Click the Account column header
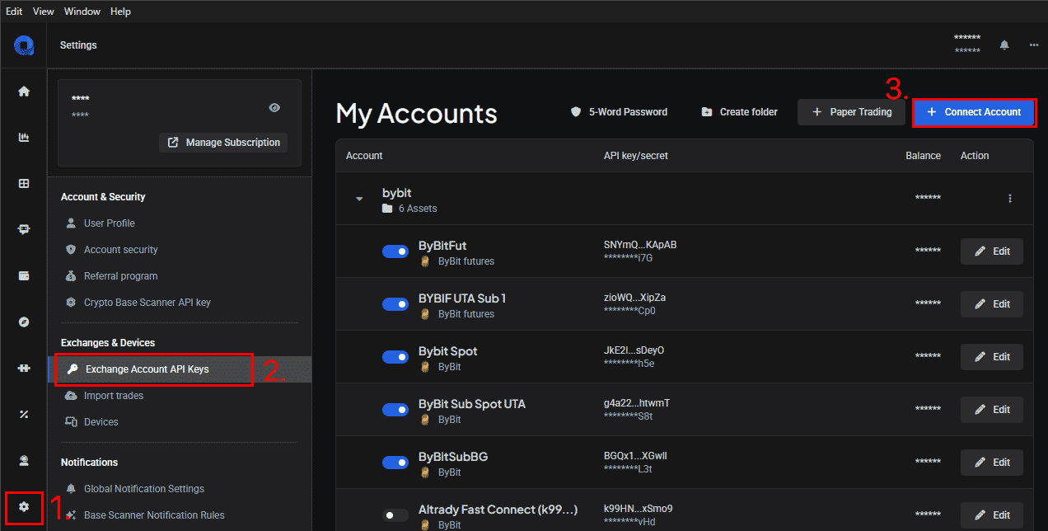Viewport: 1048px width, 531px height. (x=364, y=156)
